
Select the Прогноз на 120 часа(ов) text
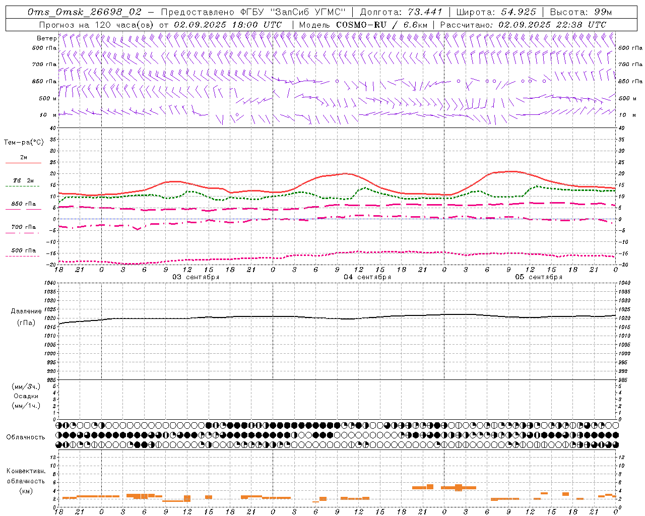point(97,25)
